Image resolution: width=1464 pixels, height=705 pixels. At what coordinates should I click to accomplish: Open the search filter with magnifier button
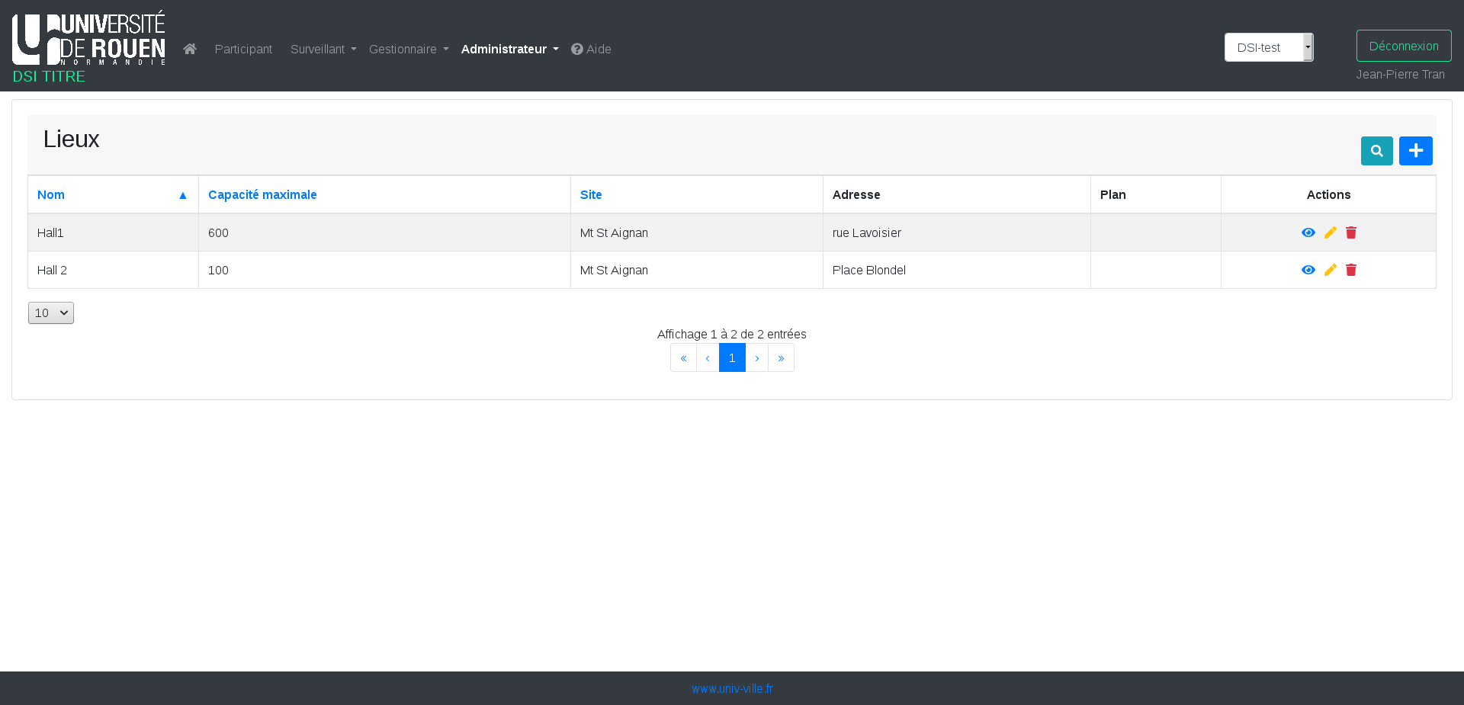1376,151
